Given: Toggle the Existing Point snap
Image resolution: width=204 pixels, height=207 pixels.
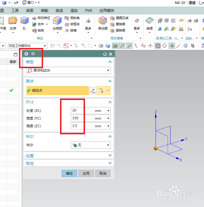Looking at the screenshot, I should [172, 46].
